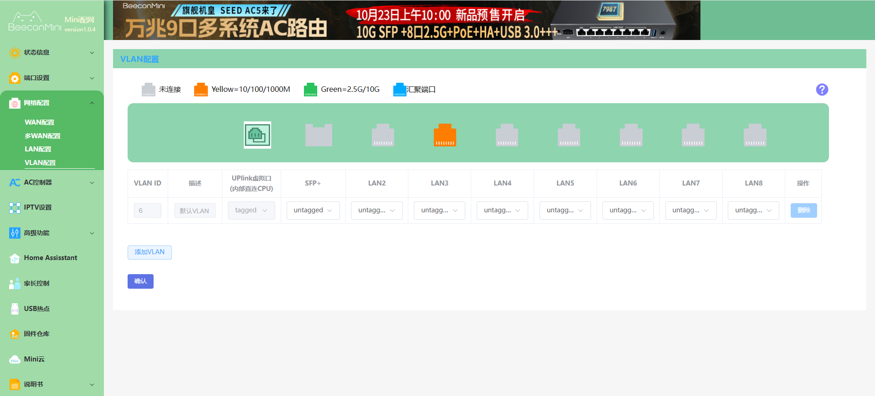Screen dimensions: 875x396
Task: Click the LAN5 port icon in diagram
Action: click(569, 135)
